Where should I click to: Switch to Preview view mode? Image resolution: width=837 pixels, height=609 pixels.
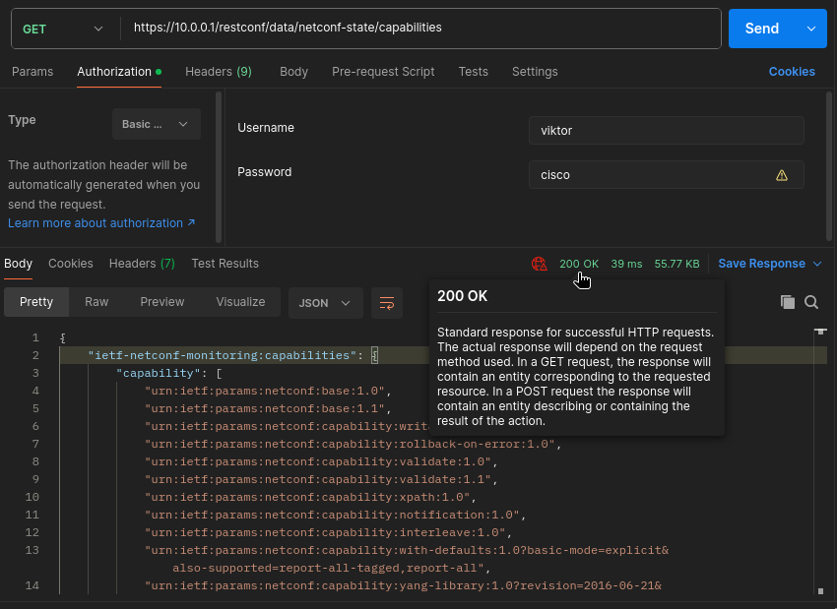(x=161, y=302)
